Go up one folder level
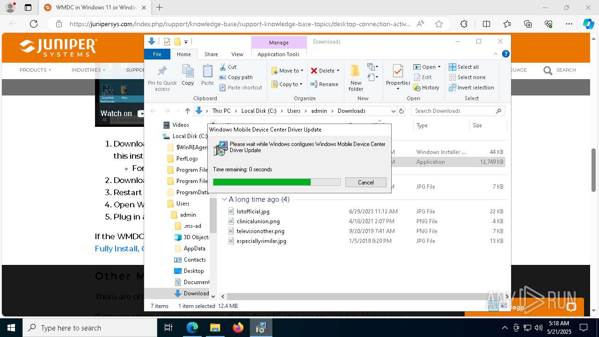Screen dimensions: 599x337 point(188,111)
